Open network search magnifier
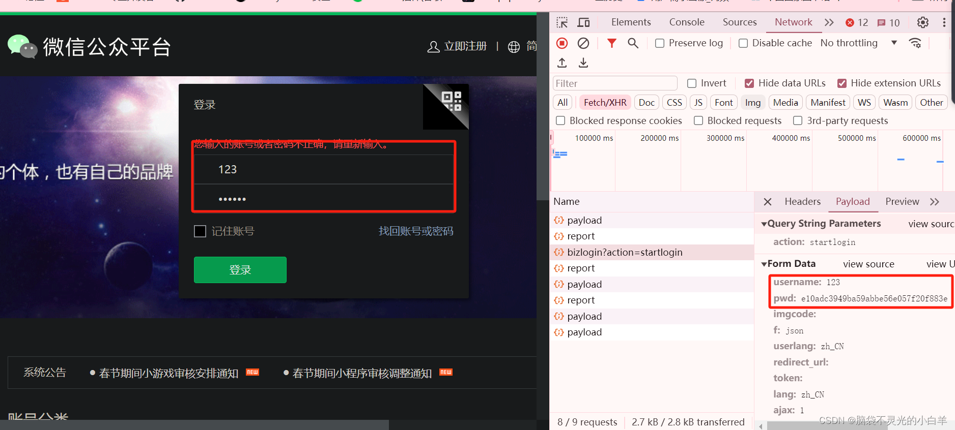Screen dimensions: 955x430 tap(633, 43)
